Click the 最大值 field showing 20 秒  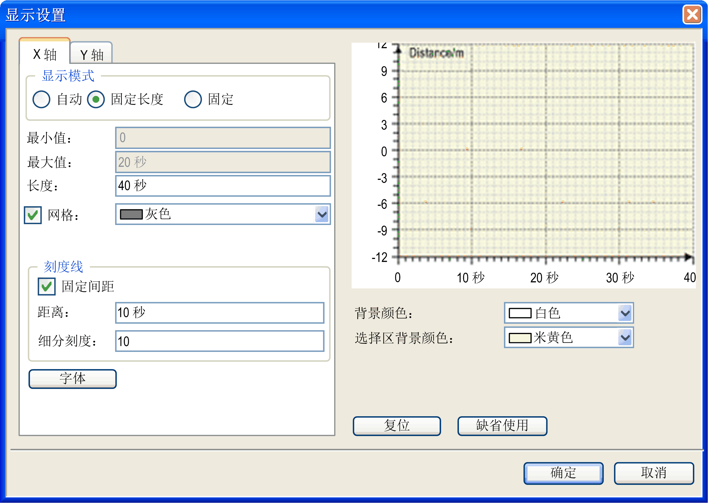pyautogui.click(x=223, y=162)
